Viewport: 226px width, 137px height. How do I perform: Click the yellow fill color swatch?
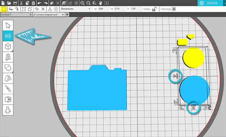click(x=3, y=9)
